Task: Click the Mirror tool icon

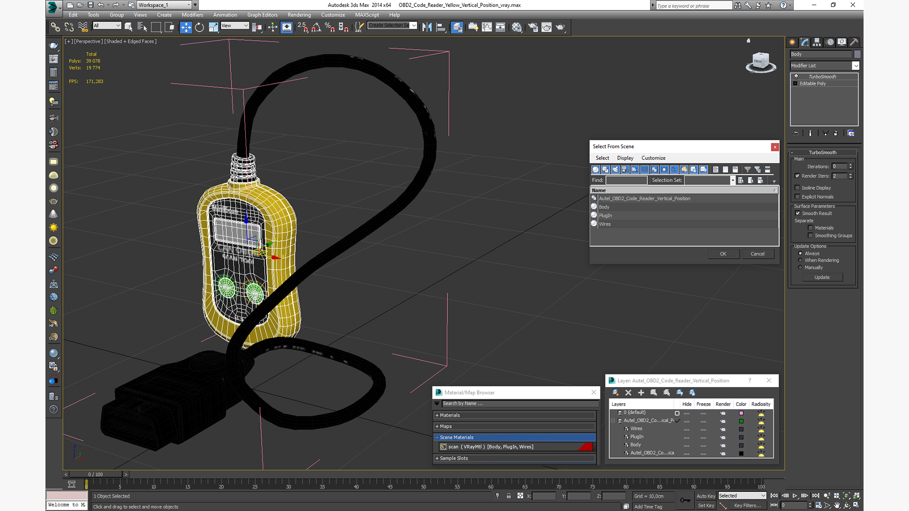Action: [x=427, y=27]
